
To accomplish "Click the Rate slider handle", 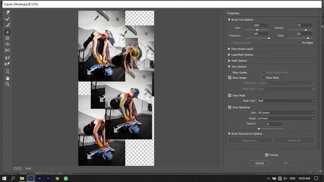I will [308, 38].
